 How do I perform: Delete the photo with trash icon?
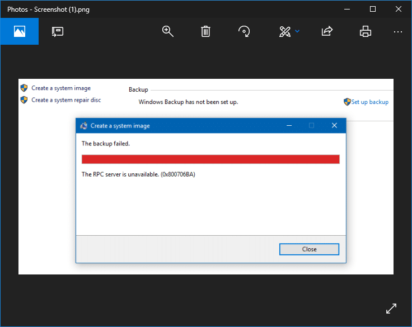click(205, 31)
